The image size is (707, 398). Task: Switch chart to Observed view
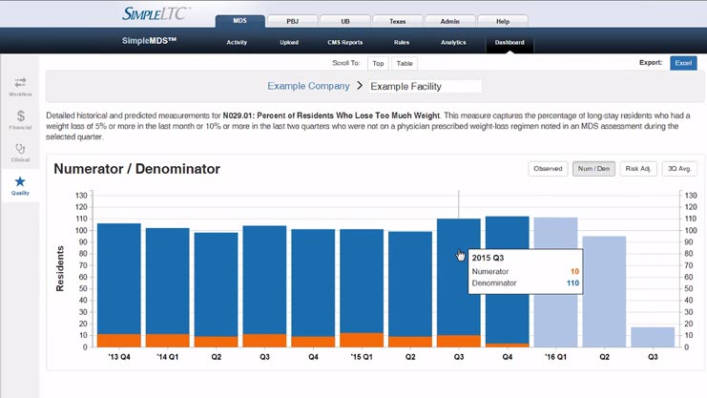tap(548, 169)
